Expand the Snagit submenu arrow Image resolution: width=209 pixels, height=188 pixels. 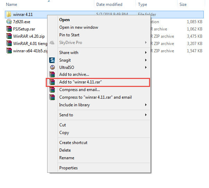pyautogui.click(x=146, y=60)
